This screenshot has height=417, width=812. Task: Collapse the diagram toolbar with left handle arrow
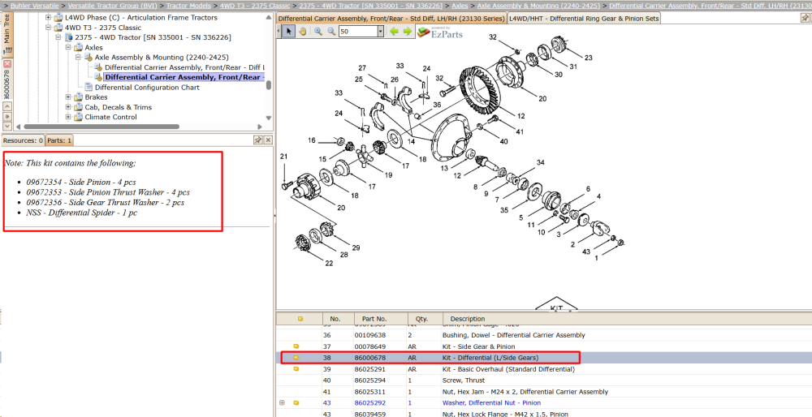click(279, 32)
